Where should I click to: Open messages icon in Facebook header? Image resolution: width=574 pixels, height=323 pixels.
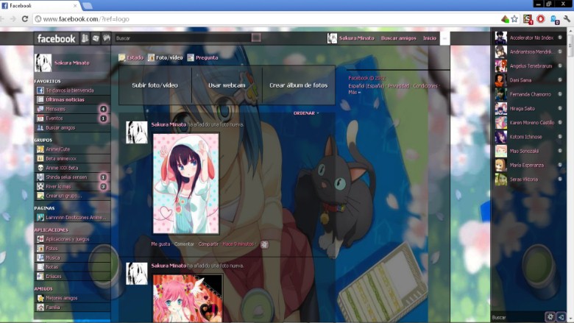[96, 38]
